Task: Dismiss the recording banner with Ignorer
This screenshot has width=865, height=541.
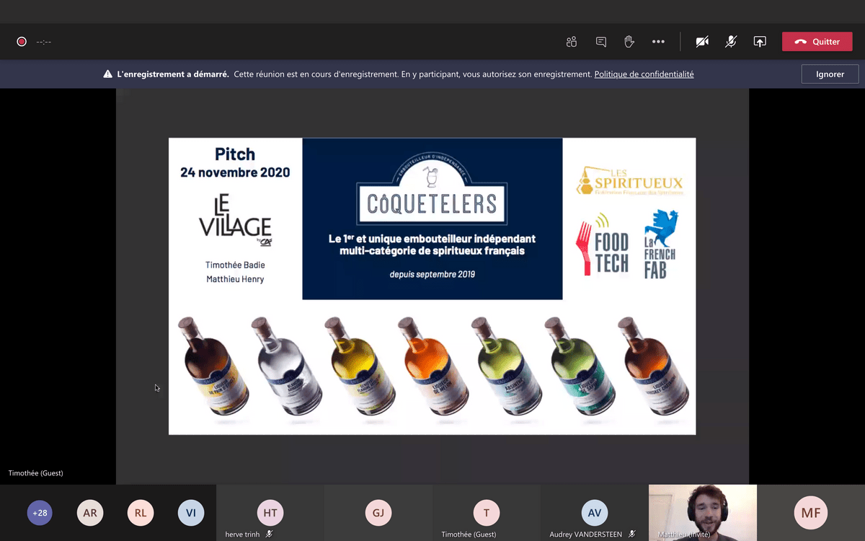Action: [830, 74]
